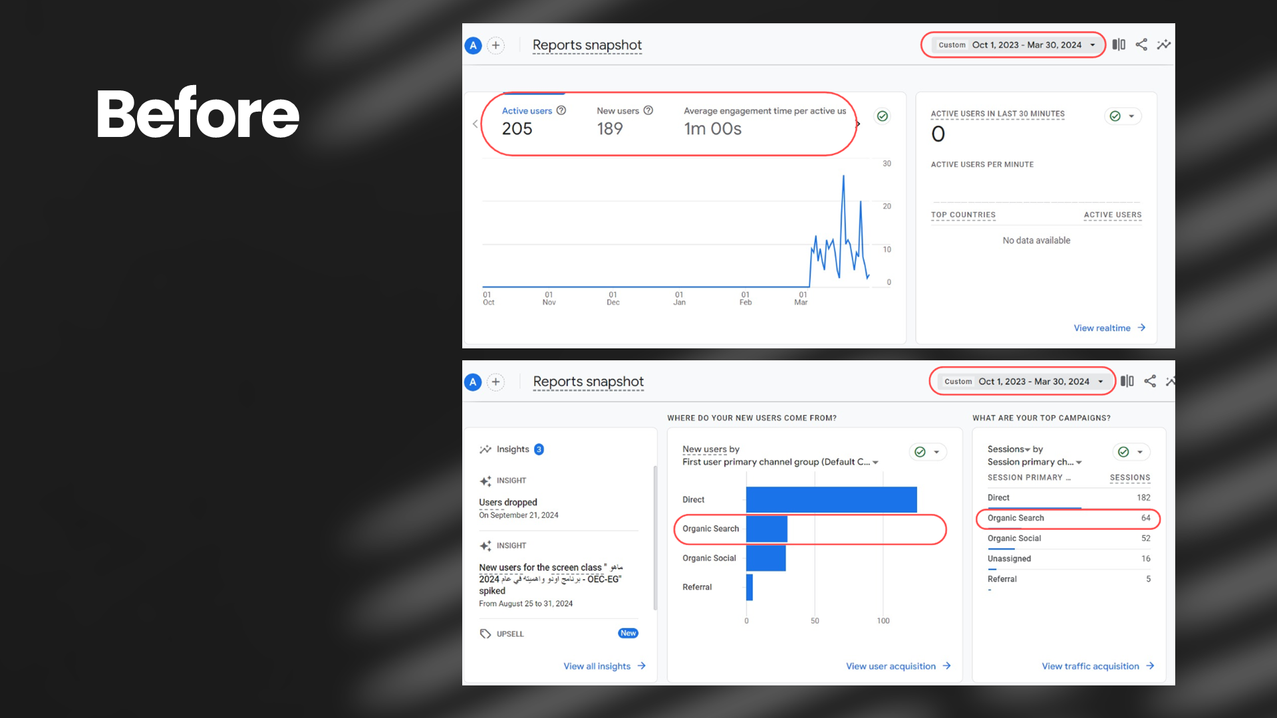Image resolution: width=1277 pixels, height=718 pixels.
Task: Click the insights sparkline icon in top header
Action: 1163,45
